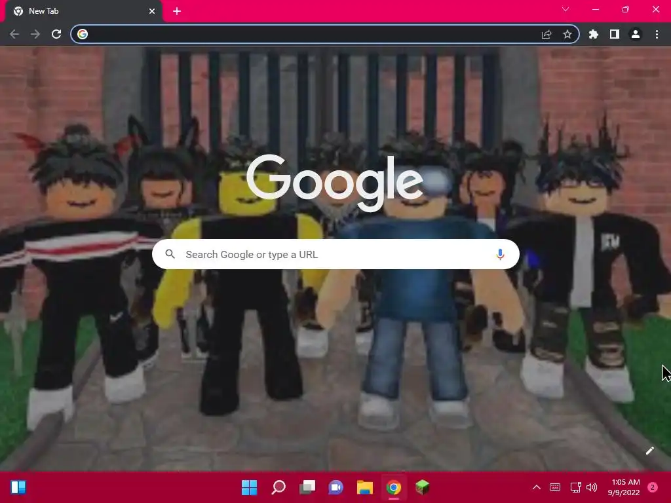Screen dimensions: 671x503
Task: Click the Google icon in the address bar
Action: (83, 34)
